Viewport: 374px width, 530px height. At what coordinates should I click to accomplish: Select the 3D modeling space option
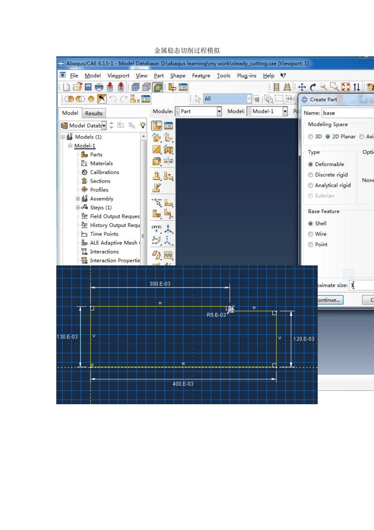coord(311,137)
